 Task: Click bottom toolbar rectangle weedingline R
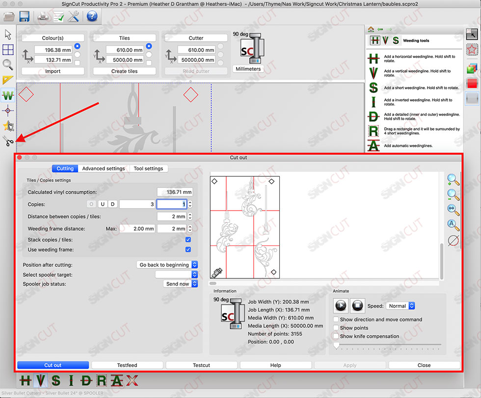[x=102, y=380]
